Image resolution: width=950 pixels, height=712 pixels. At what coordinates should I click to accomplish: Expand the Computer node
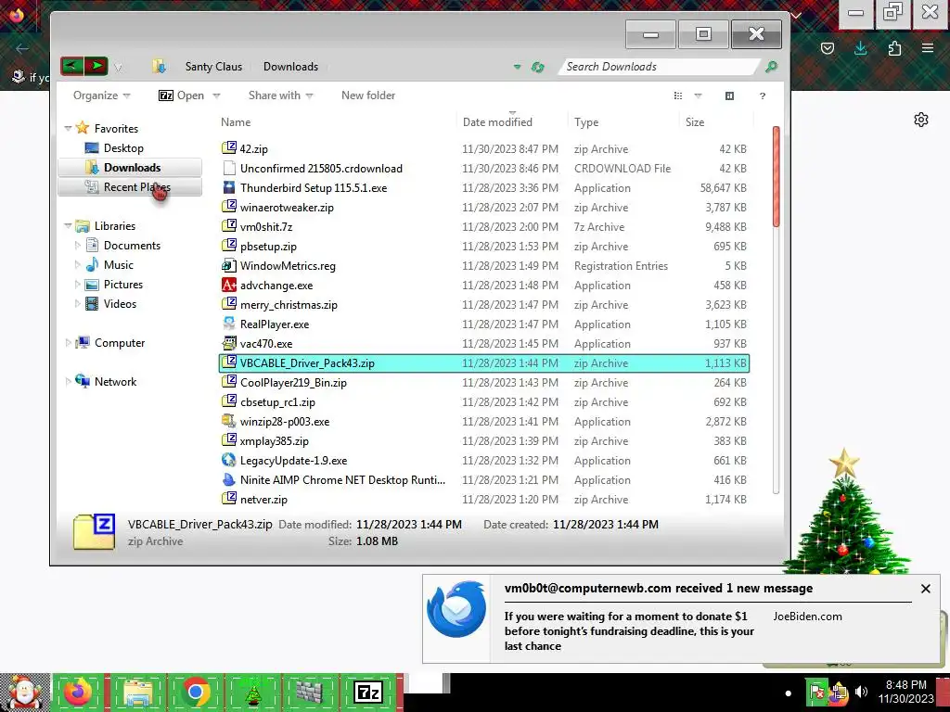(x=68, y=343)
